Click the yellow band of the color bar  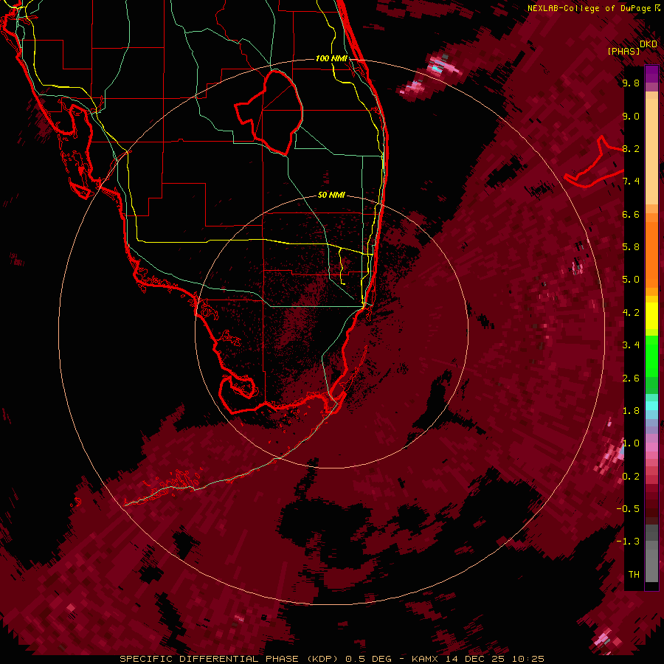click(x=651, y=316)
